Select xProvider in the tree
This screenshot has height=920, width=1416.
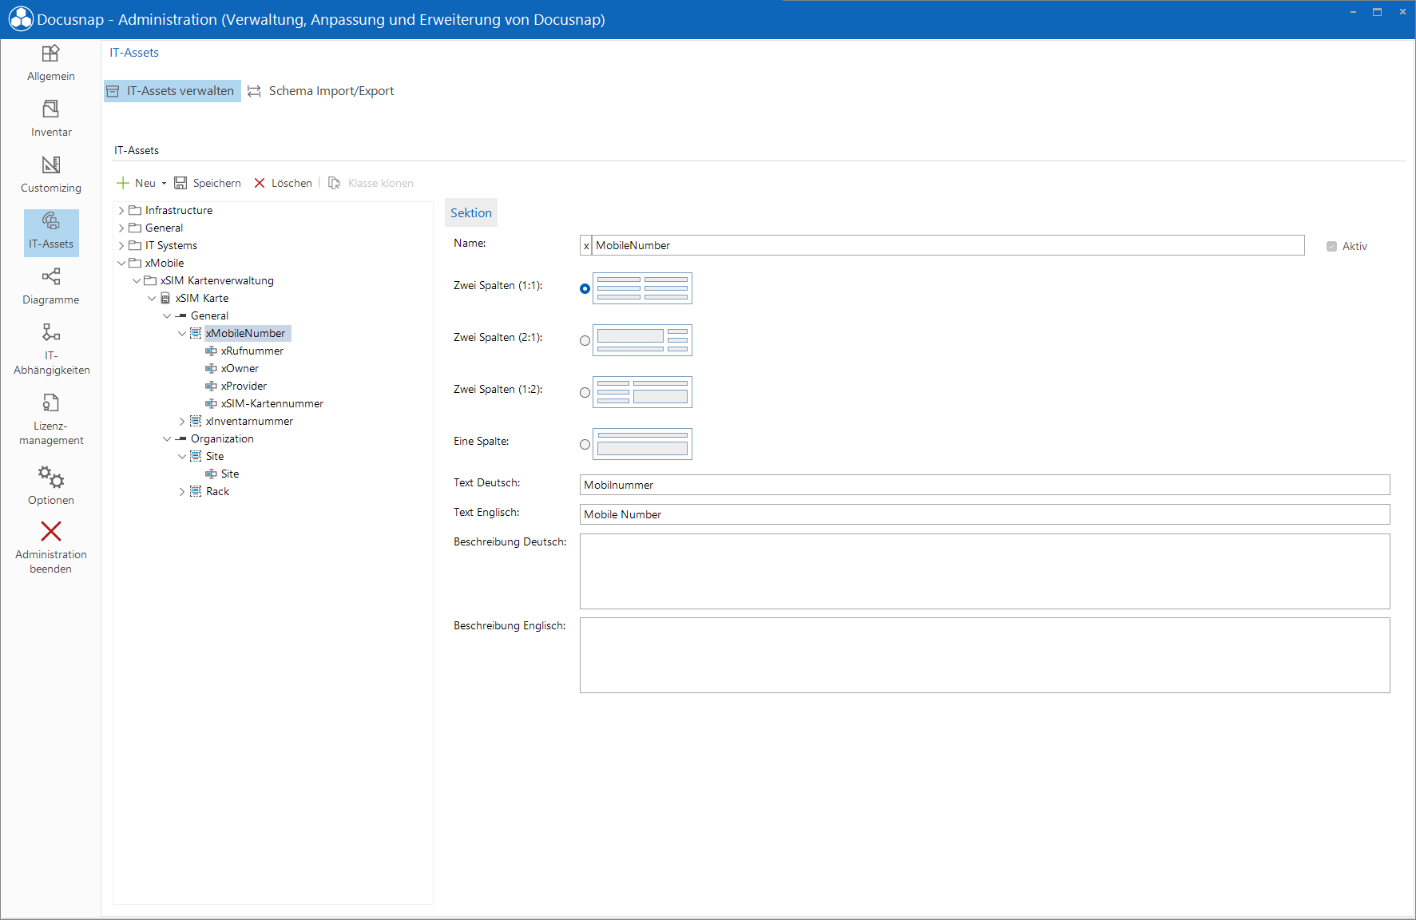(244, 386)
